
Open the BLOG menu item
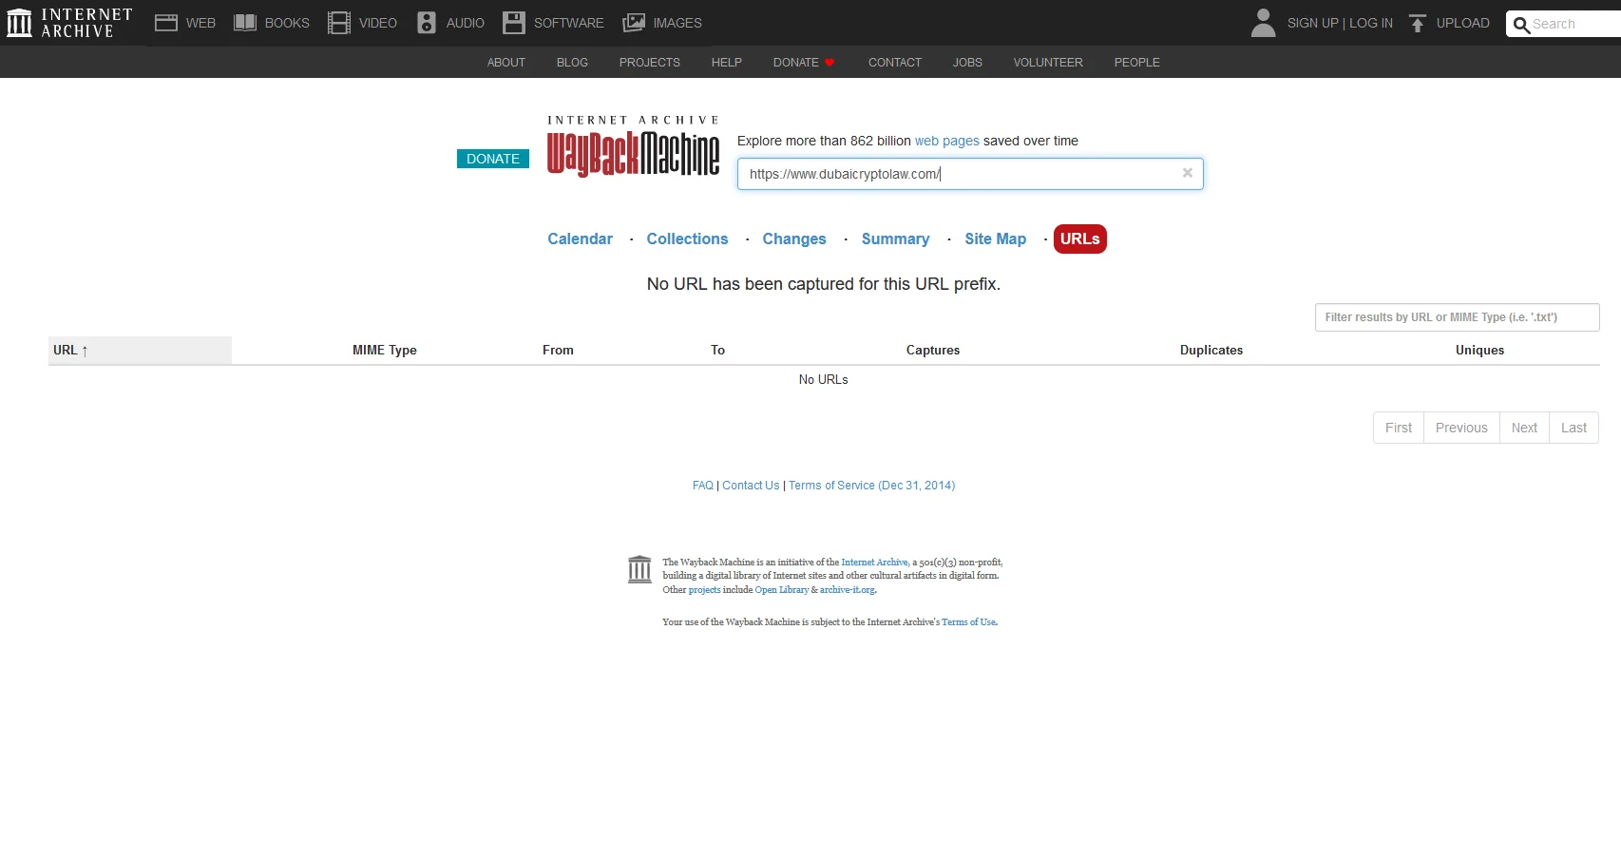pyautogui.click(x=572, y=63)
